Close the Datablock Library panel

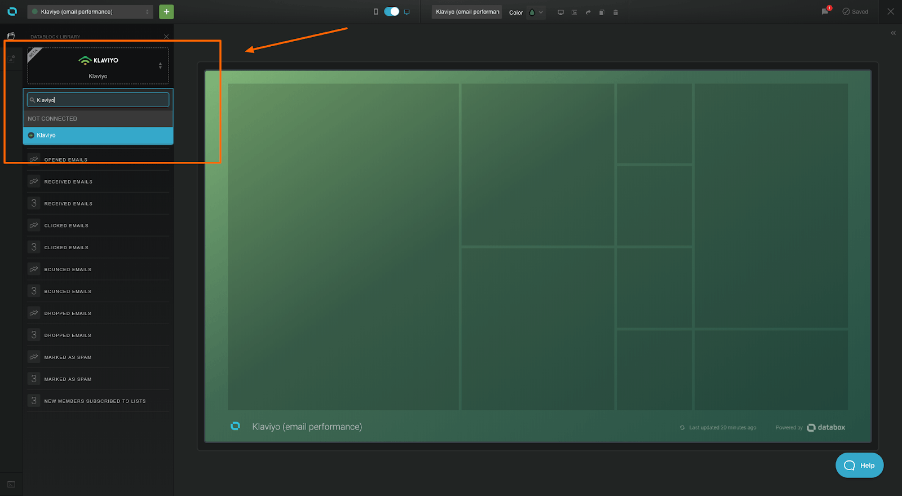166,37
